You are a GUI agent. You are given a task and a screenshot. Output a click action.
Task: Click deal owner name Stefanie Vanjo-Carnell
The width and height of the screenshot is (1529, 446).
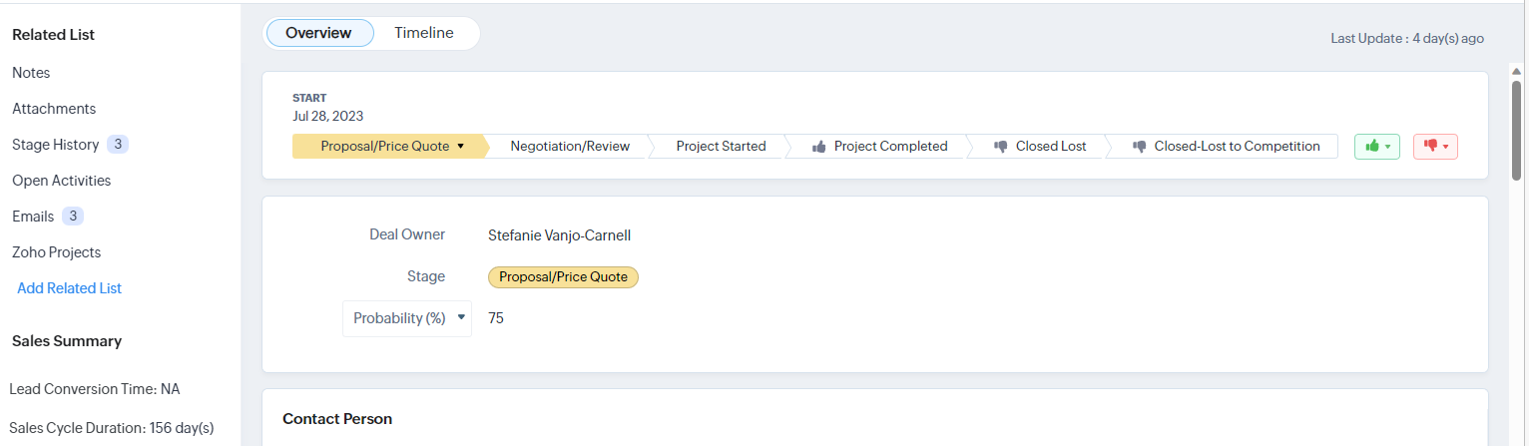point(559,235)
